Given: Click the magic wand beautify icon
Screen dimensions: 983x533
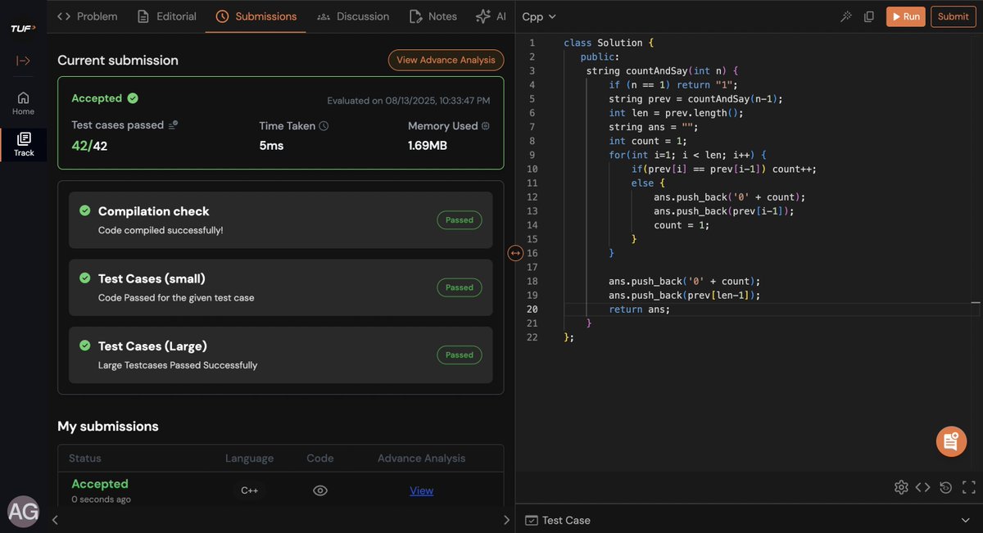Looking at the screenshot, I should (x=845, y=16).
